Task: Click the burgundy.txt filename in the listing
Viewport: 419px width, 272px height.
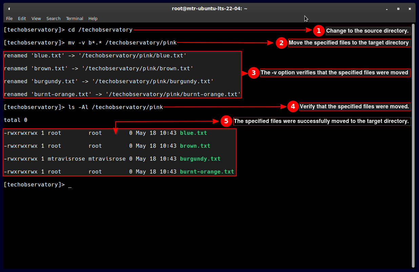Action: pos(201,159)
